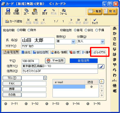Select the highlighted e-mail row

pos(69,87)
